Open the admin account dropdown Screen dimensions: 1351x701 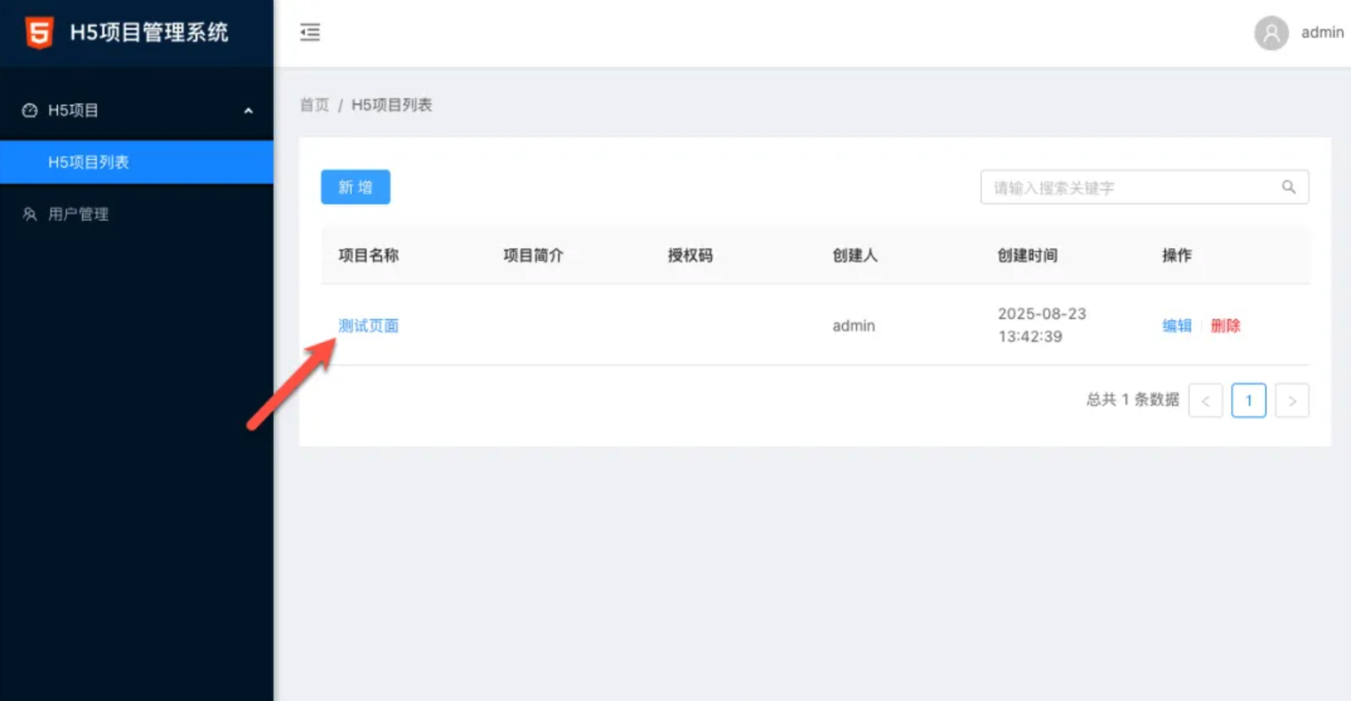pos(1321,33)
